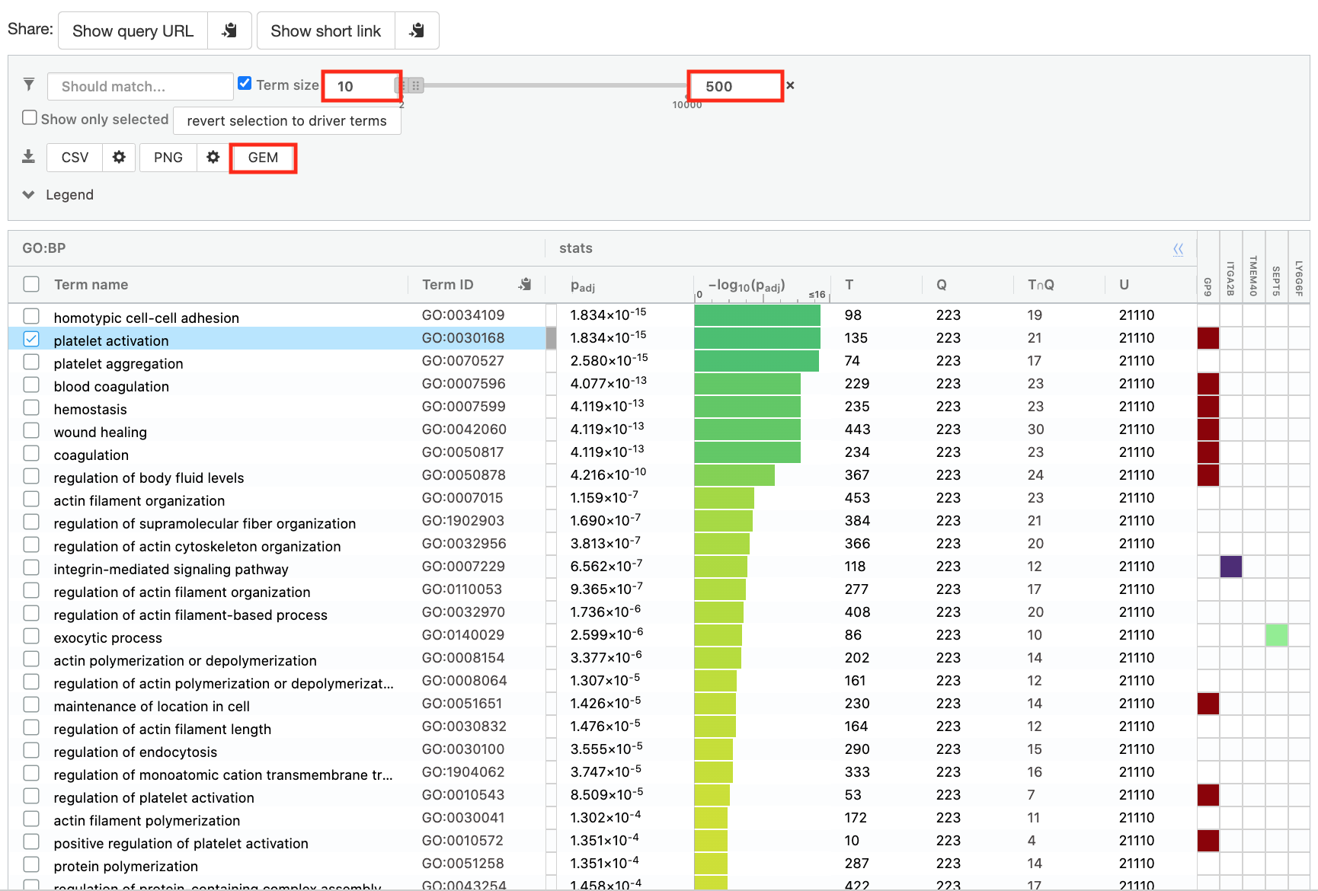Enable Show only selected checkbox
Screen dimensions: 1318x891
pyautogui.click(x=30, y=118)
